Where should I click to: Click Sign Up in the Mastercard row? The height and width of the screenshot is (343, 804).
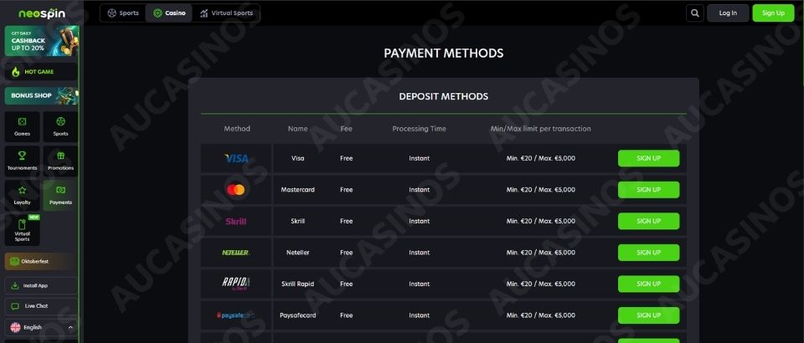tap(648, 190)
